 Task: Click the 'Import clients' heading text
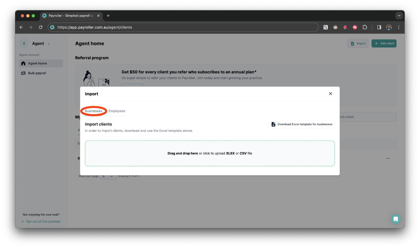click(x=98, y=124)
